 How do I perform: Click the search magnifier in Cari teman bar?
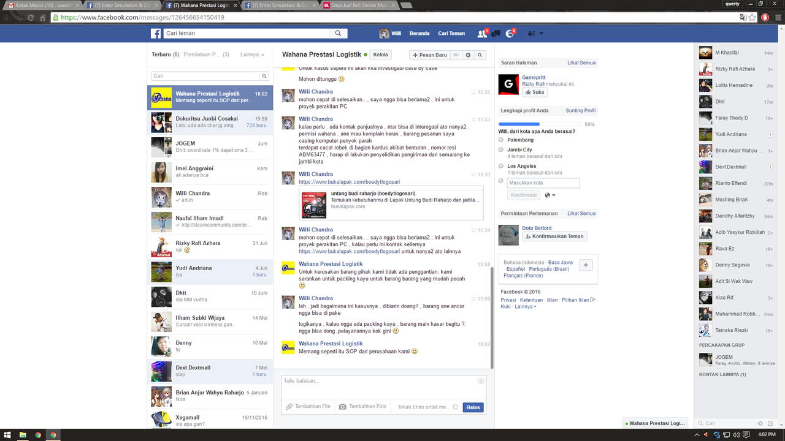tap(338, 33)
